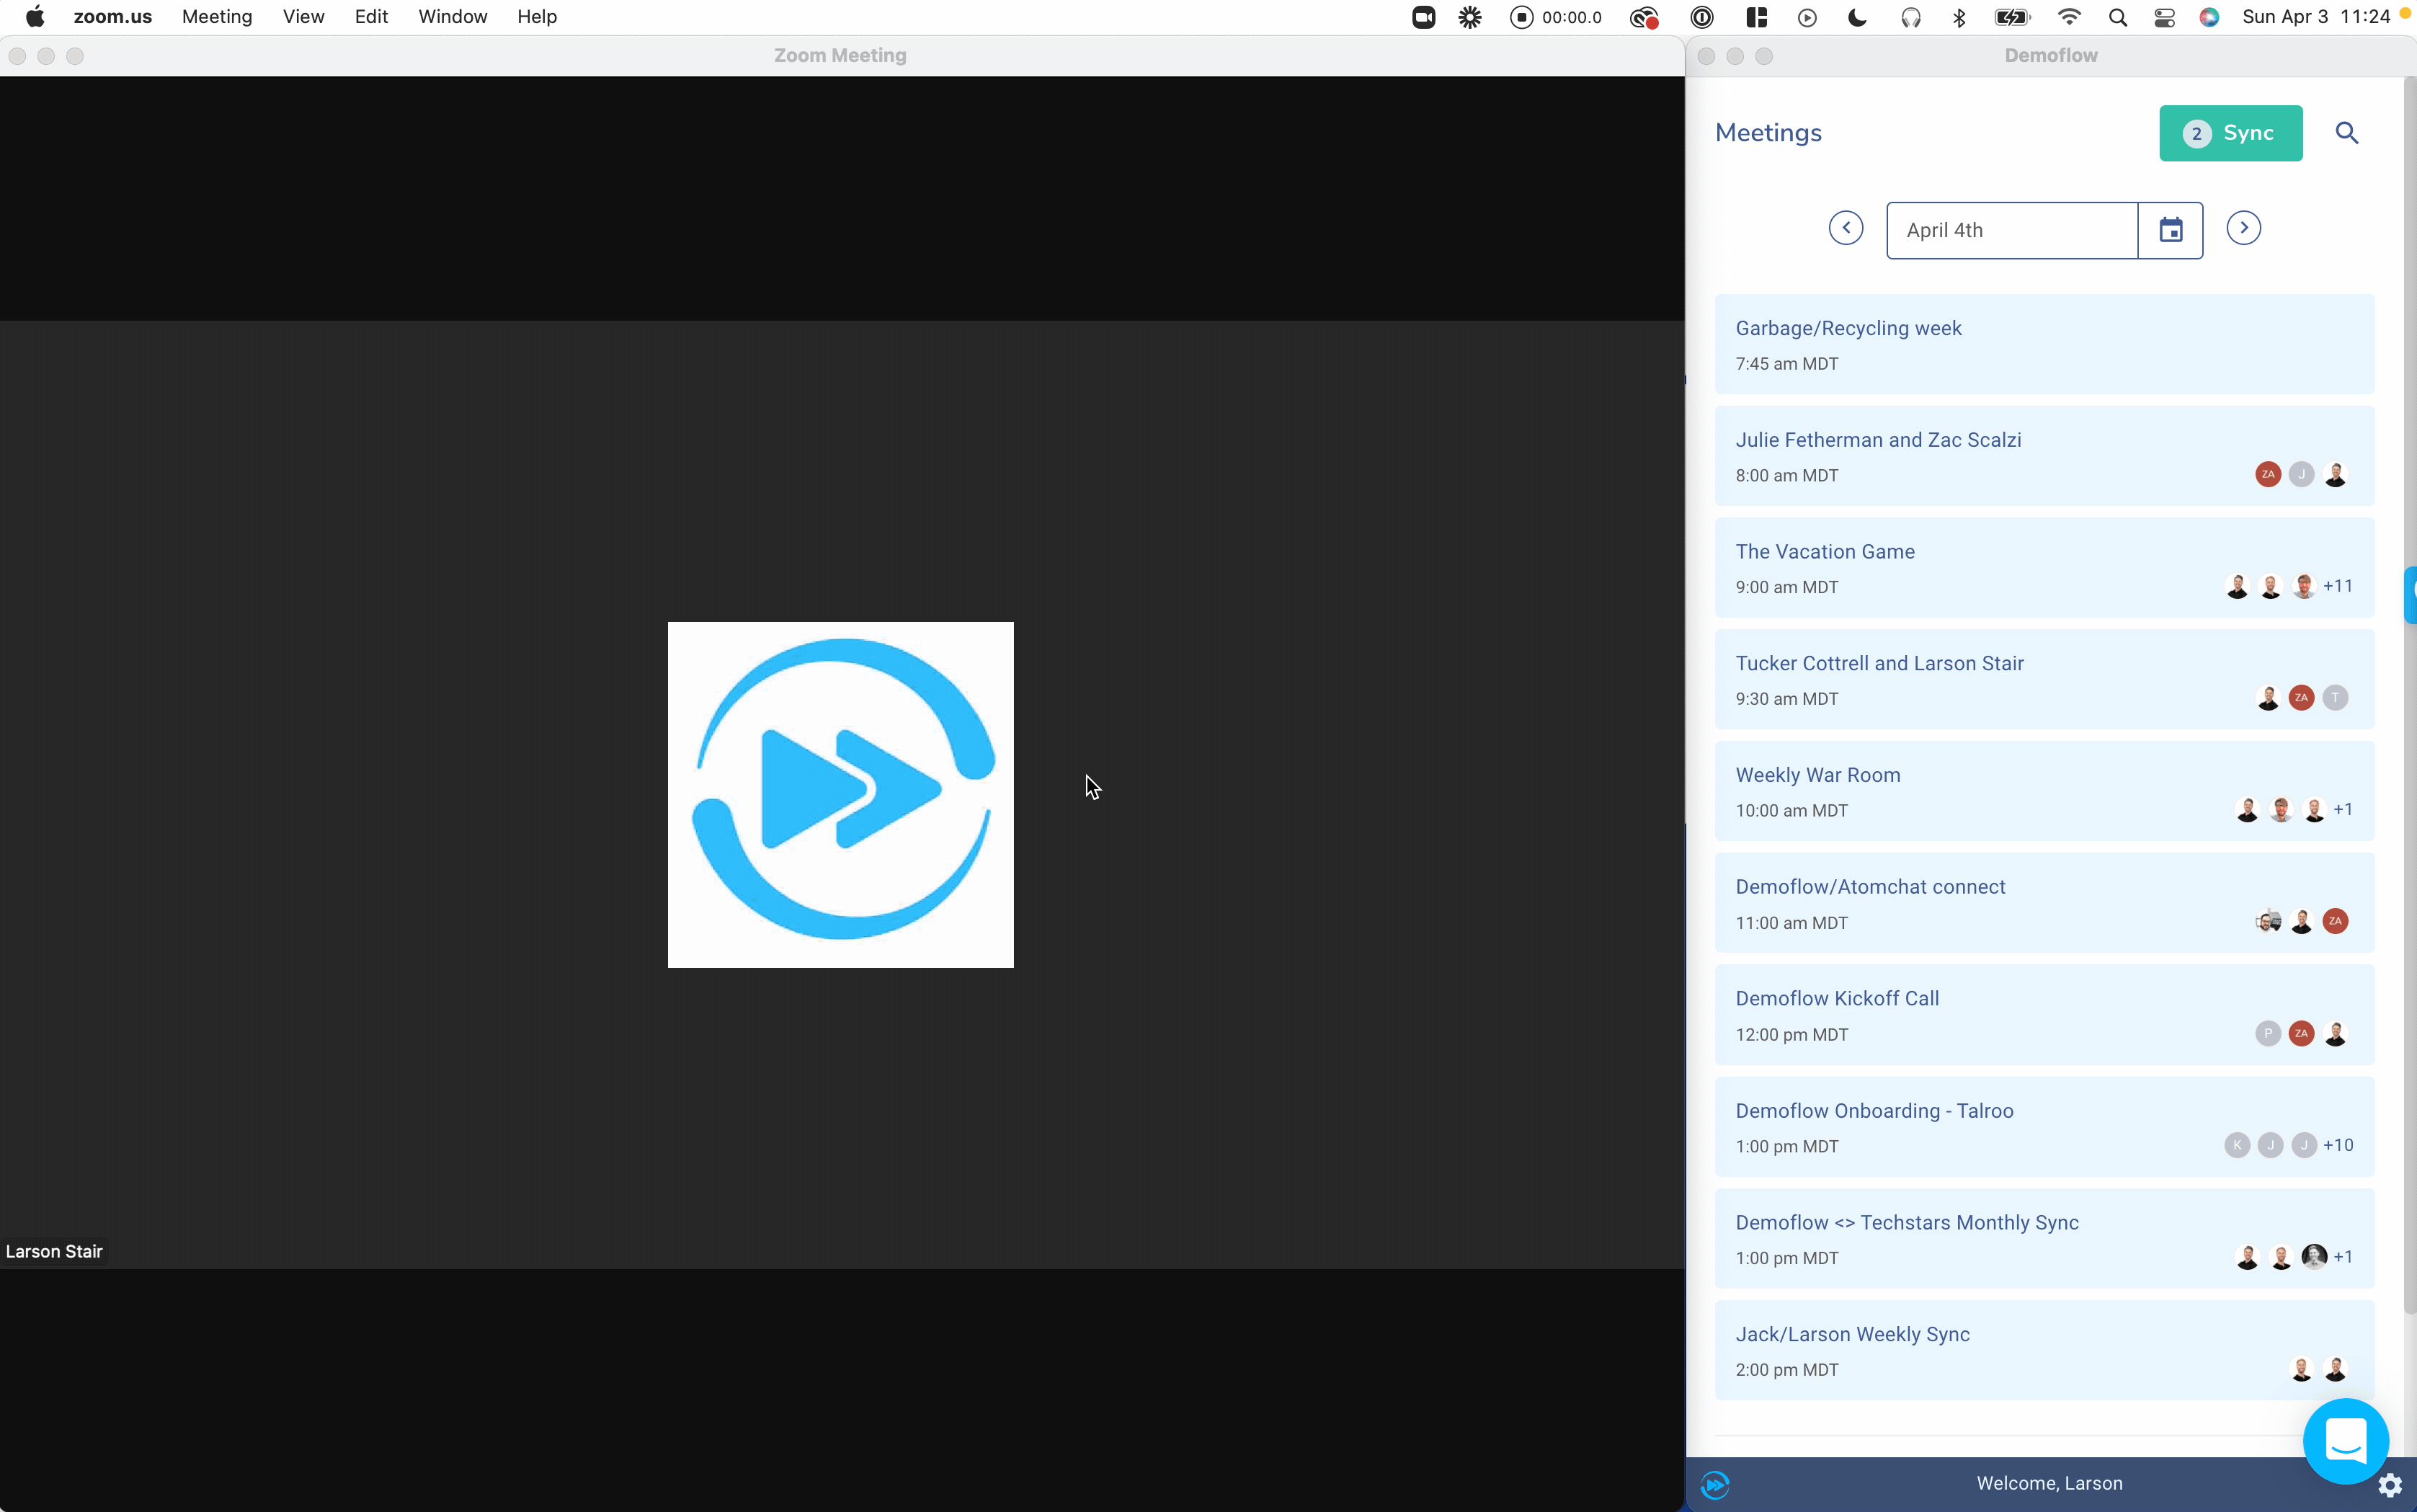Open the Demoflow Kickoff Call meeting
This screenshot has width=2417, height=1512.
coord(2044,1015)
